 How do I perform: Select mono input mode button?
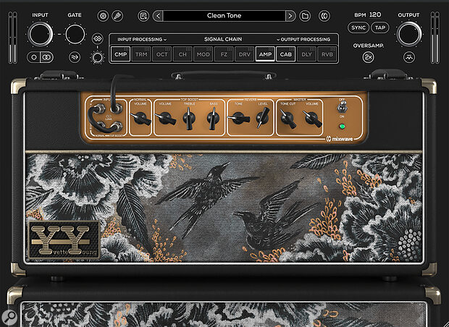[34, 57]
